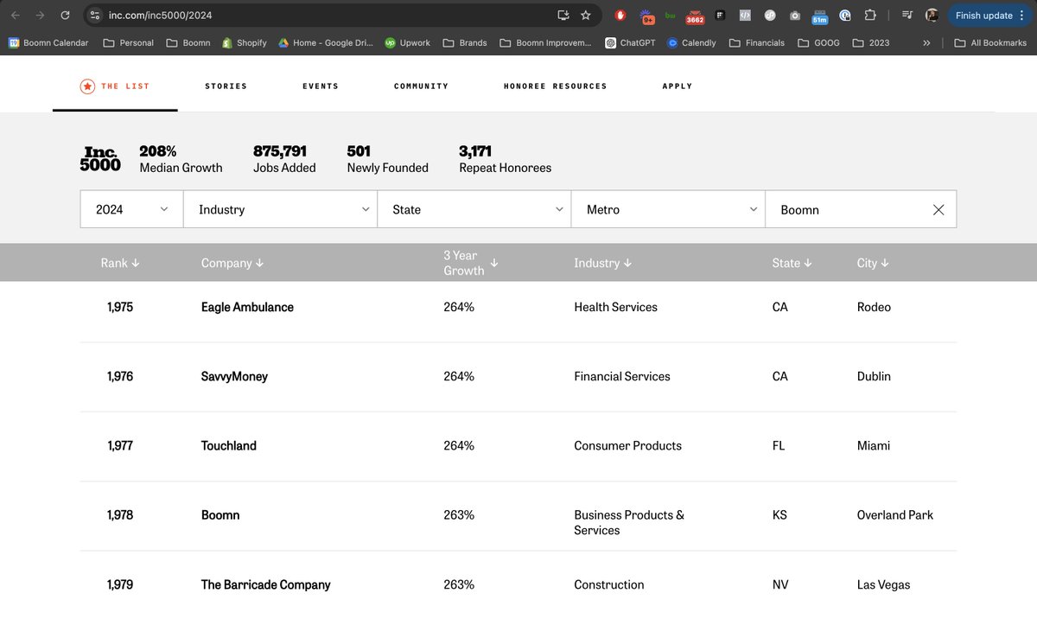Open the 2023 bookmarks folder
1037x619 pixels.
point(870,42)
